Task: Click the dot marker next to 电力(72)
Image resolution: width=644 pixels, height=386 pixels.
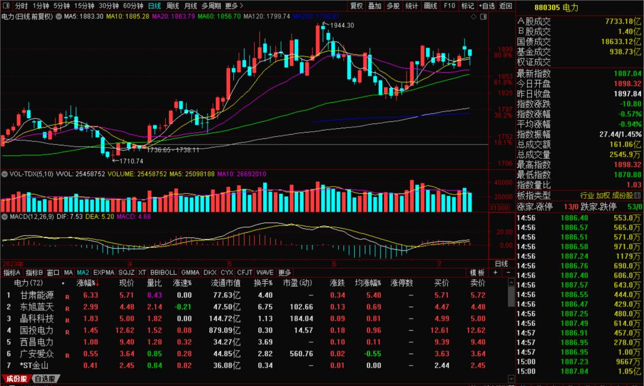Action: click(x=63, y=283)
